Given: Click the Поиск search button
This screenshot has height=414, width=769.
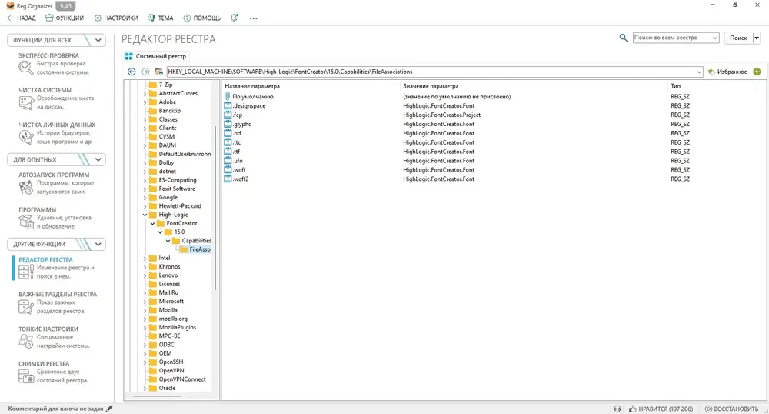Looking at the screenshot, I should click(x=738, y=38).
